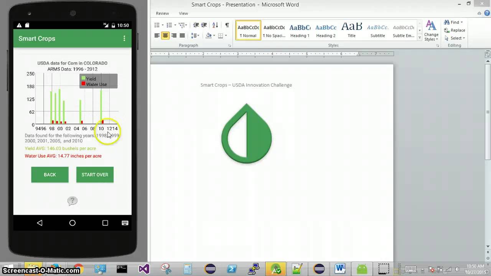This screenshot has width=491, height=276.
Task: Click Replace in Editing group
Action: (455, 30)
